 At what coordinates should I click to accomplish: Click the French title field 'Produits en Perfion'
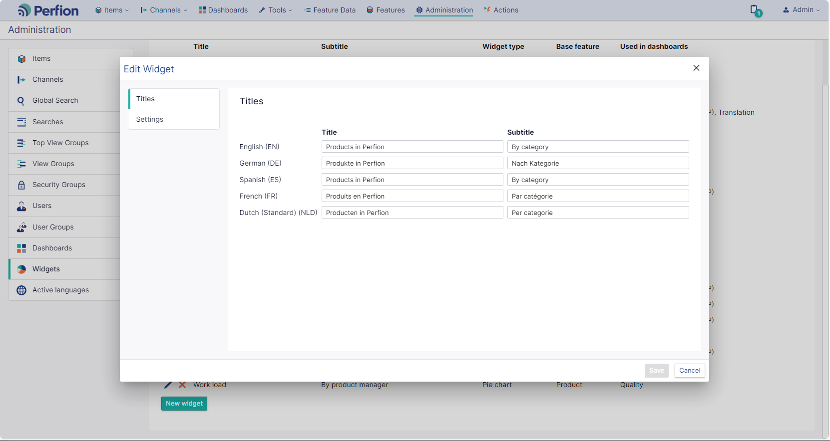[412, 196]
